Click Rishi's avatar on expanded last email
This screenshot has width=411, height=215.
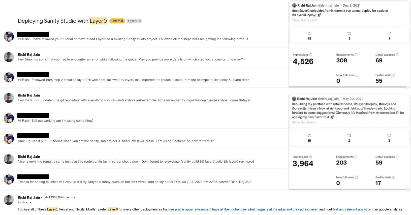click(9, 200)
